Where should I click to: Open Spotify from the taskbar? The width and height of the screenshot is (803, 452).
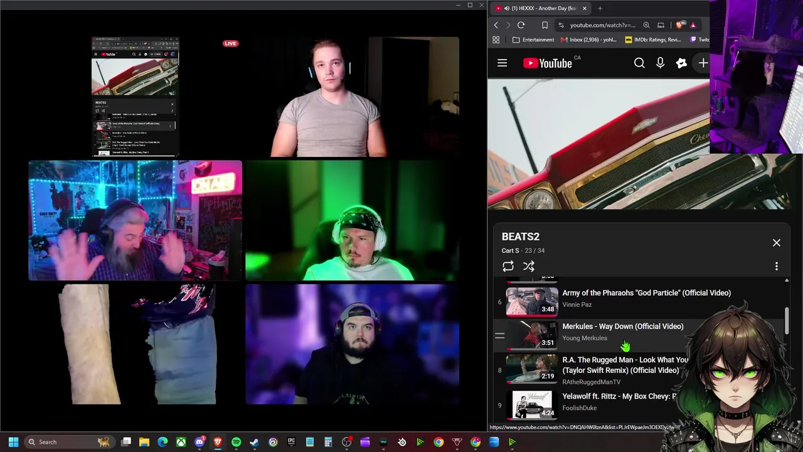click(236, 442)
